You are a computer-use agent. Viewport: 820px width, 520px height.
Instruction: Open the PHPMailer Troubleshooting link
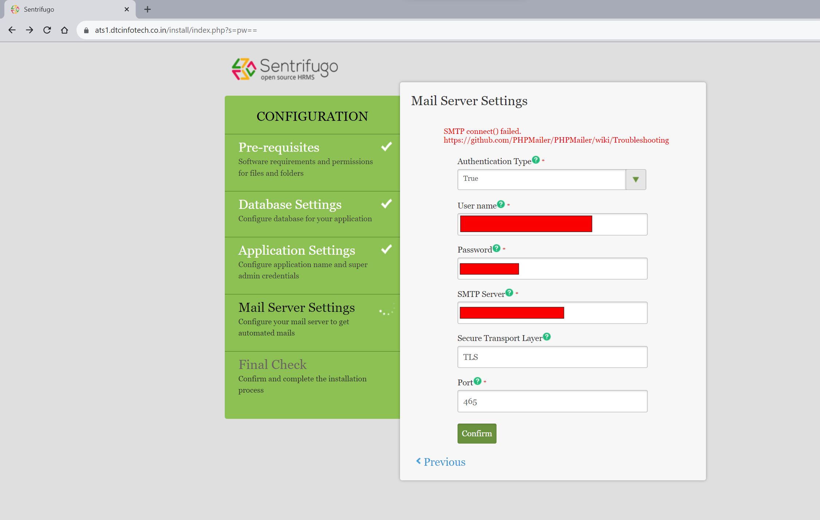click(556, 140)
